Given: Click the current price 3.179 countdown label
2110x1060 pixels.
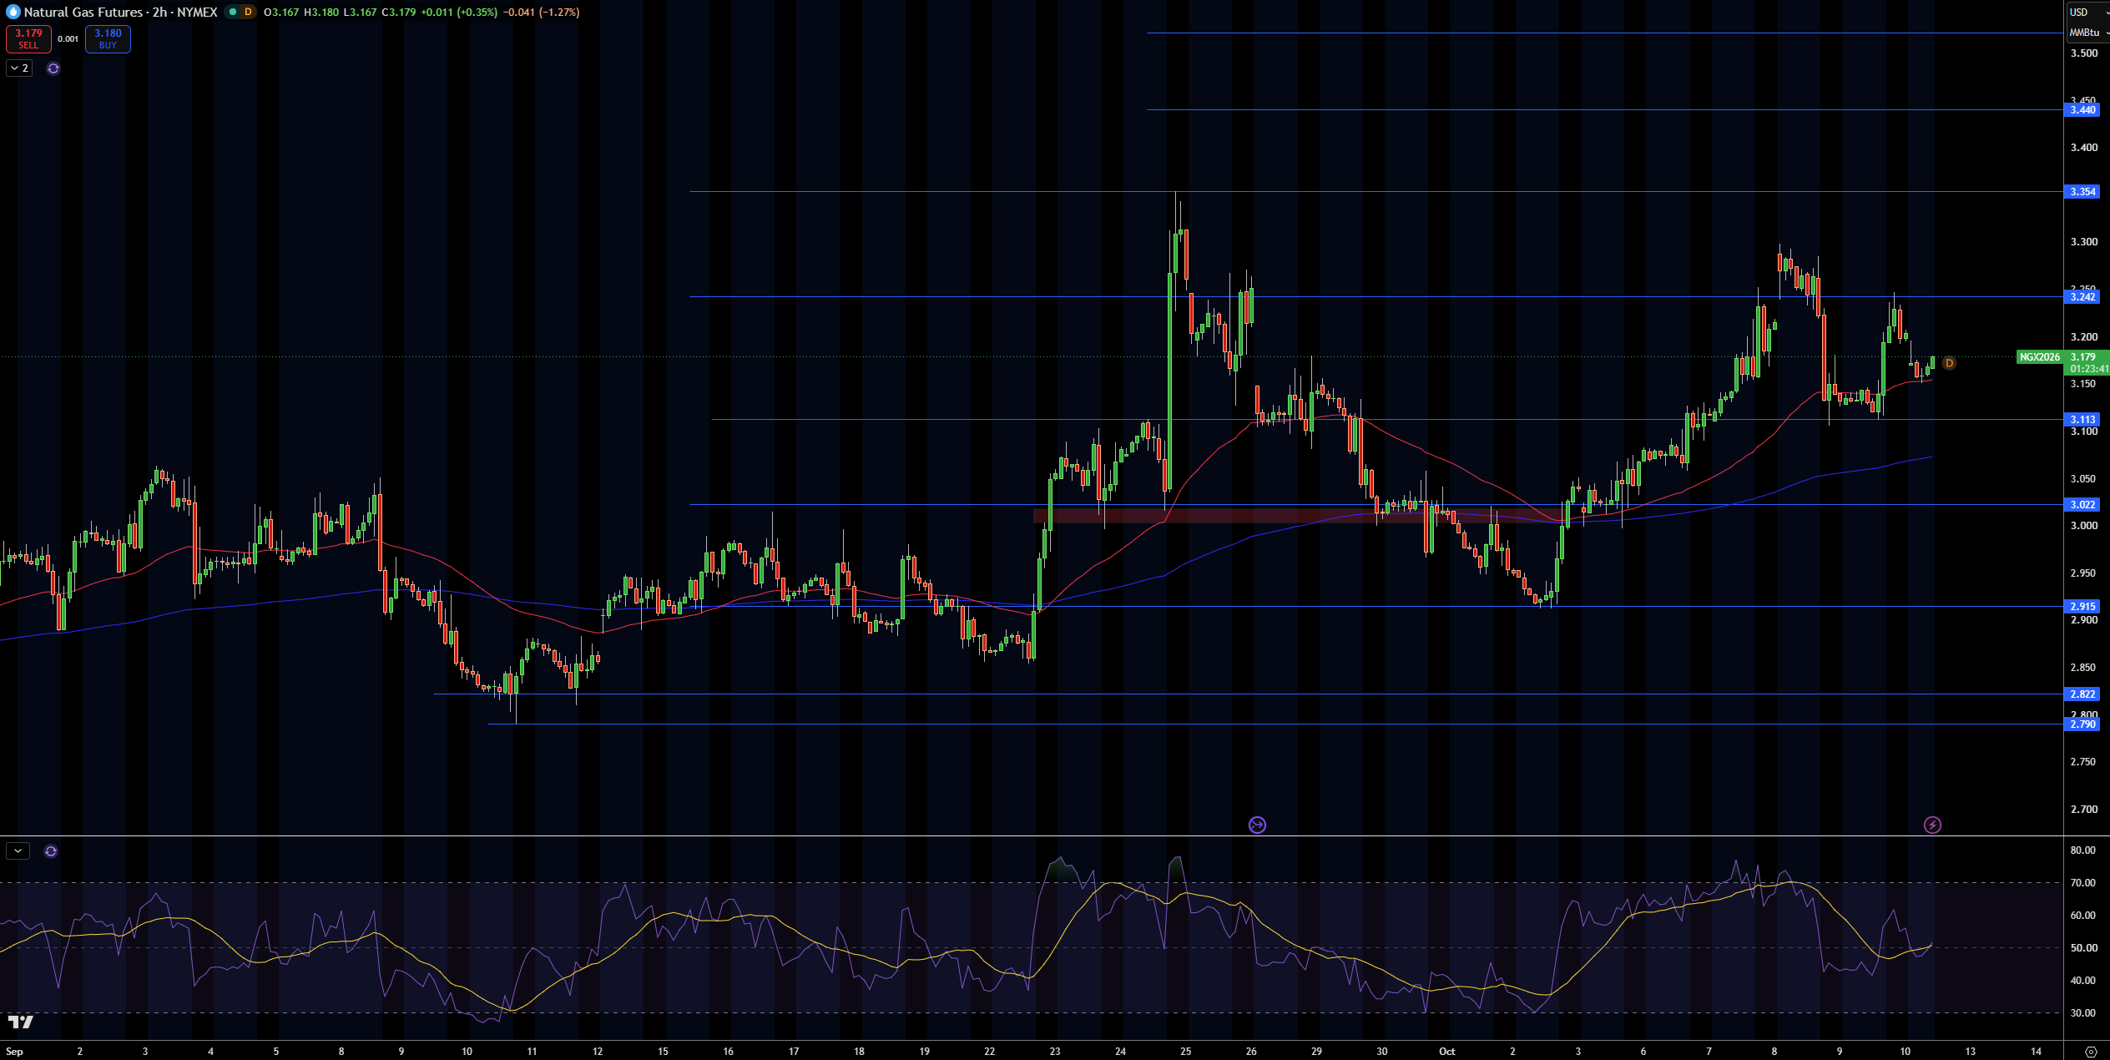Looking at the screenshot, I should [x=2087, y=363].
